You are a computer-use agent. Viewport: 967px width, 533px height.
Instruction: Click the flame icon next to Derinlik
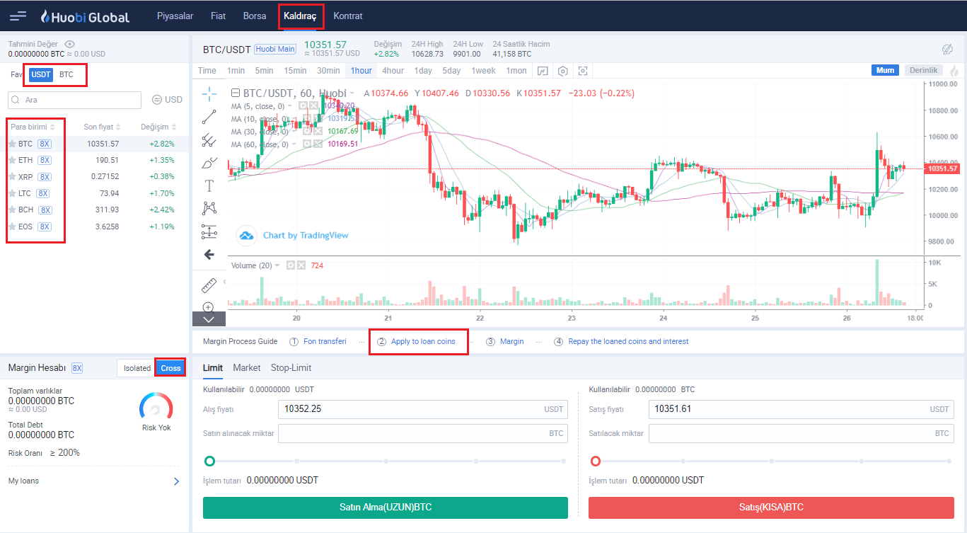point(954,71)
